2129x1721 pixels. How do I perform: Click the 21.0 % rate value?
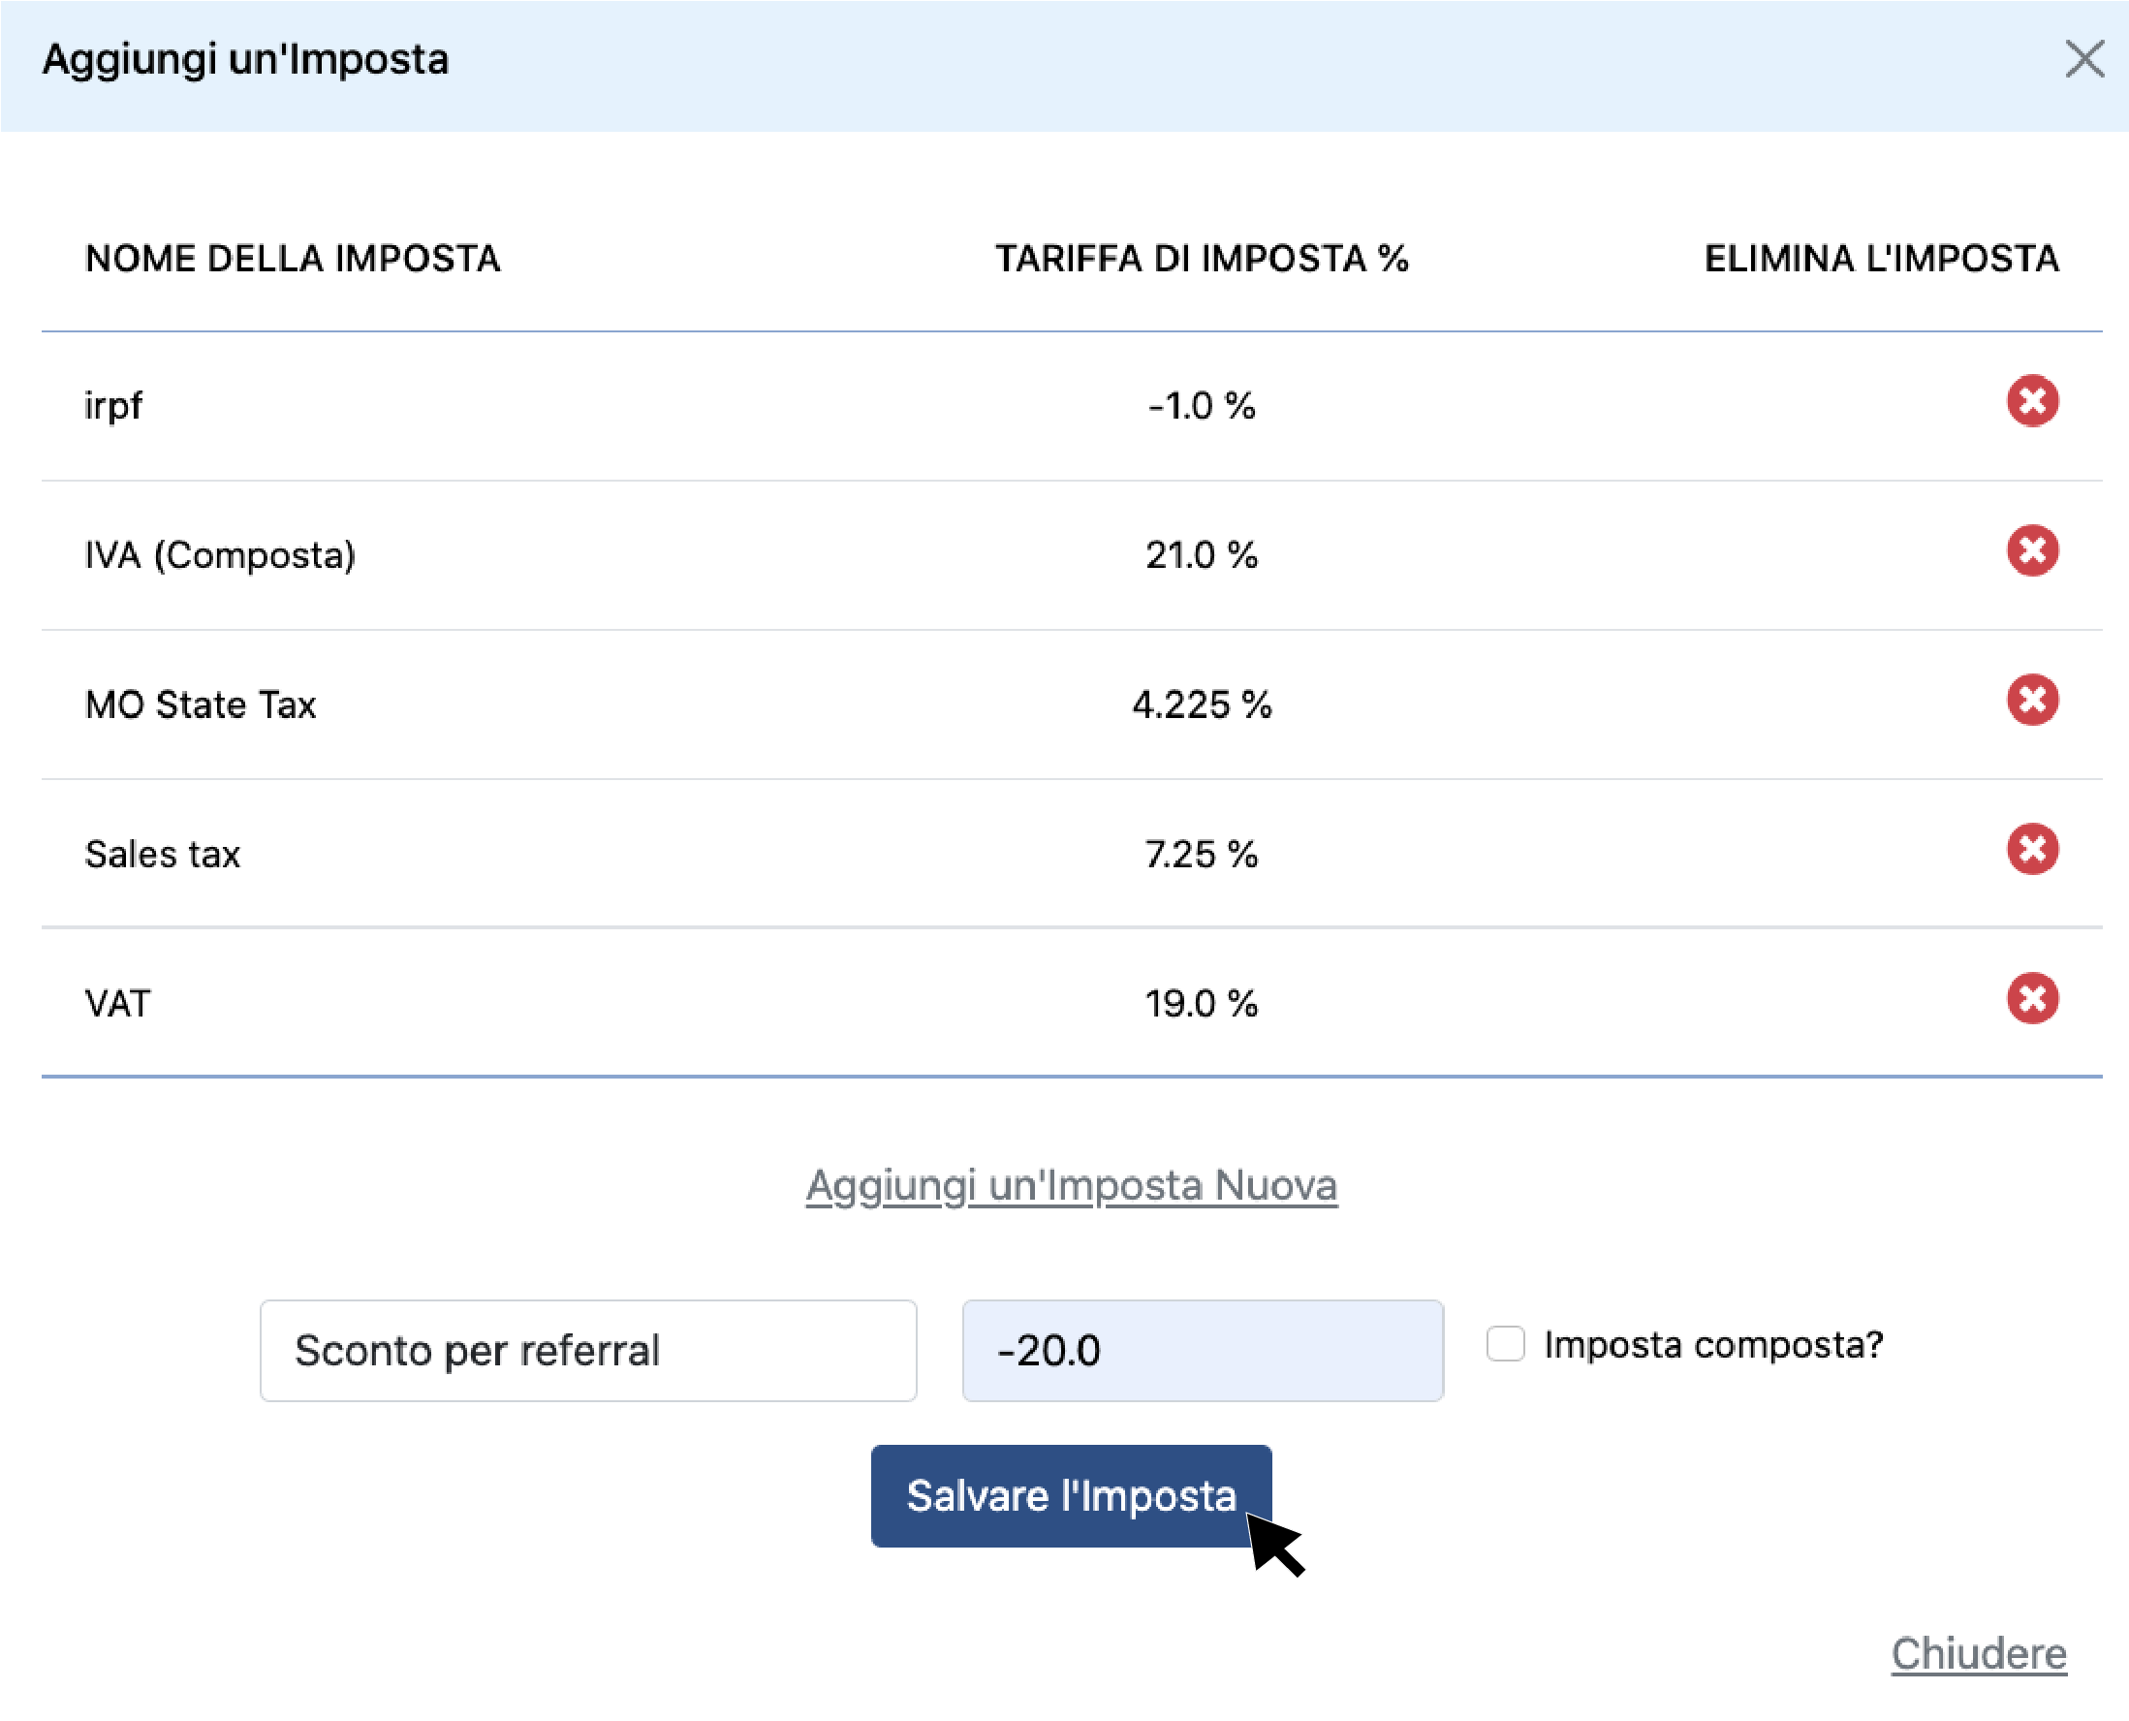coord(1202,555)
